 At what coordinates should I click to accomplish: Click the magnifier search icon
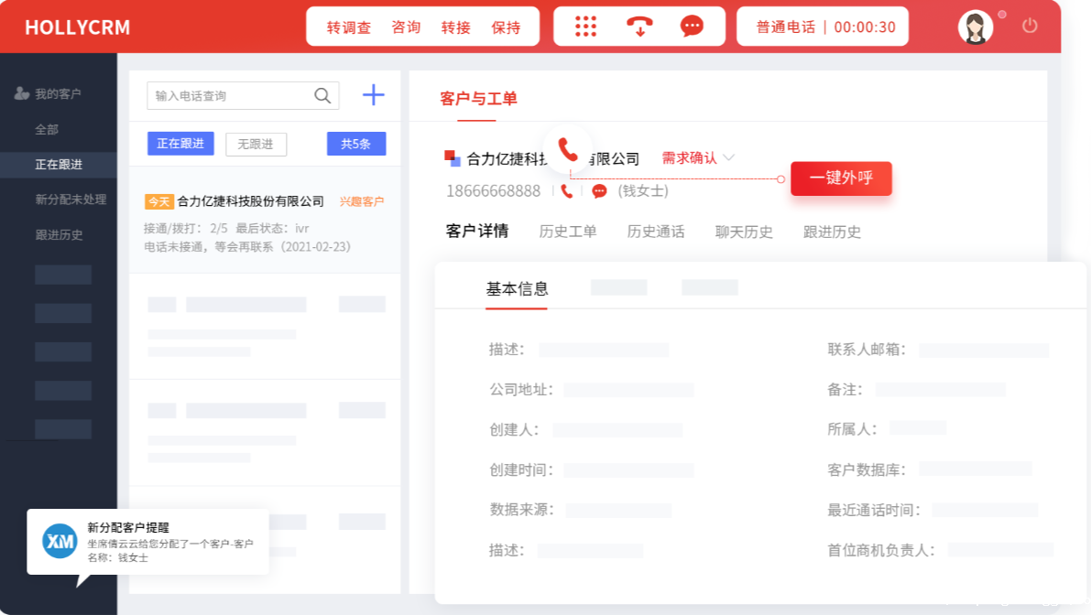(x=322, y=95)
